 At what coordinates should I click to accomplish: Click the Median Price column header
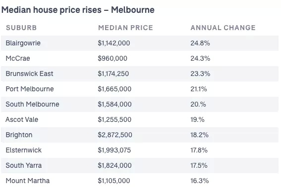point(125,28)
